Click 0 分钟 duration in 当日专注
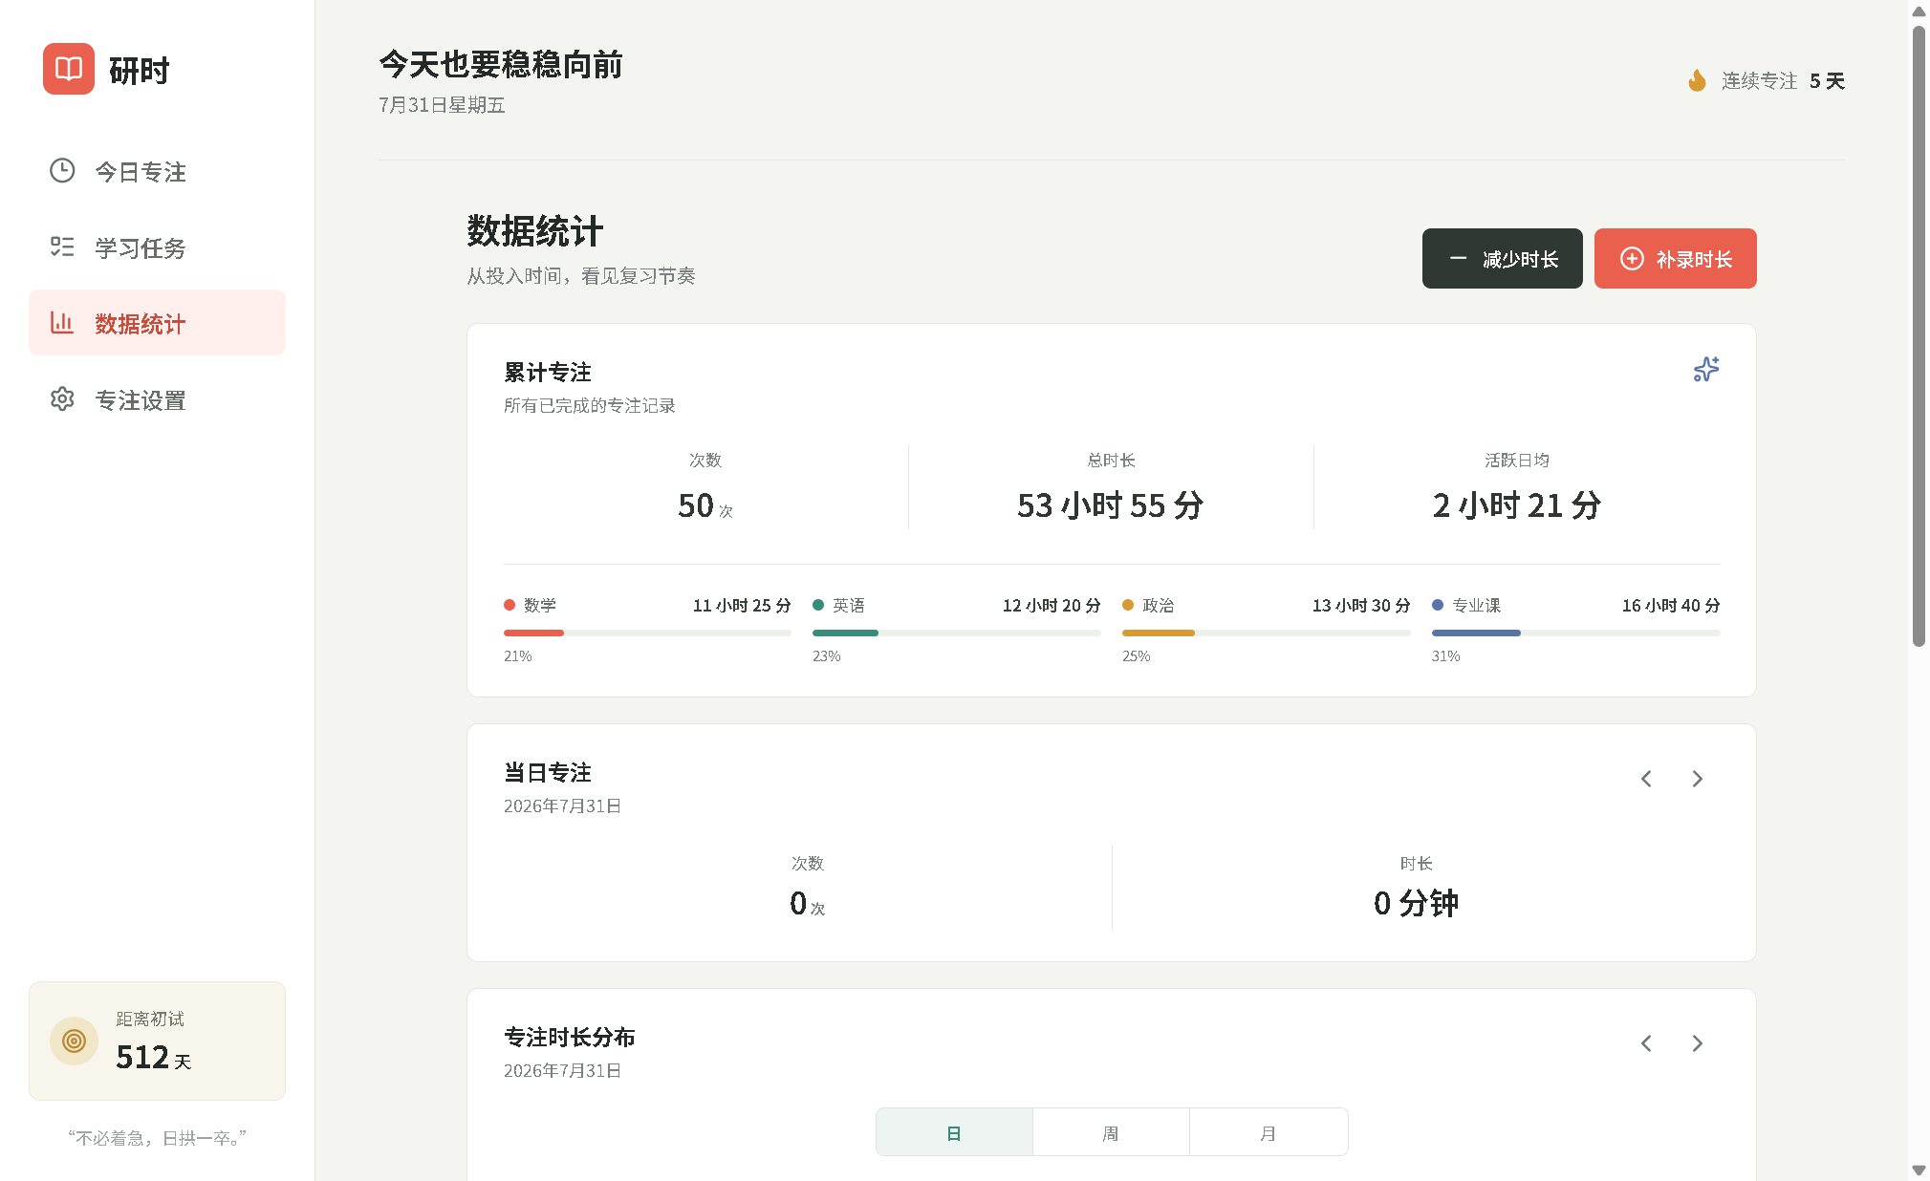 [1416, 903]
